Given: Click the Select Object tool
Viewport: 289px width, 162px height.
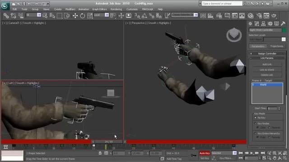Looking at the screenshot, I should click(45, 16).
